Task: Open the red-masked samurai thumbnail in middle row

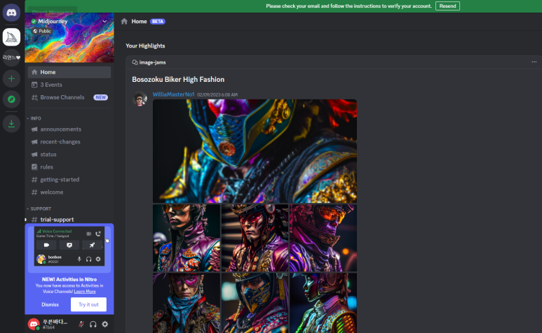Action: pyautogui.click(x=255, y=238)
